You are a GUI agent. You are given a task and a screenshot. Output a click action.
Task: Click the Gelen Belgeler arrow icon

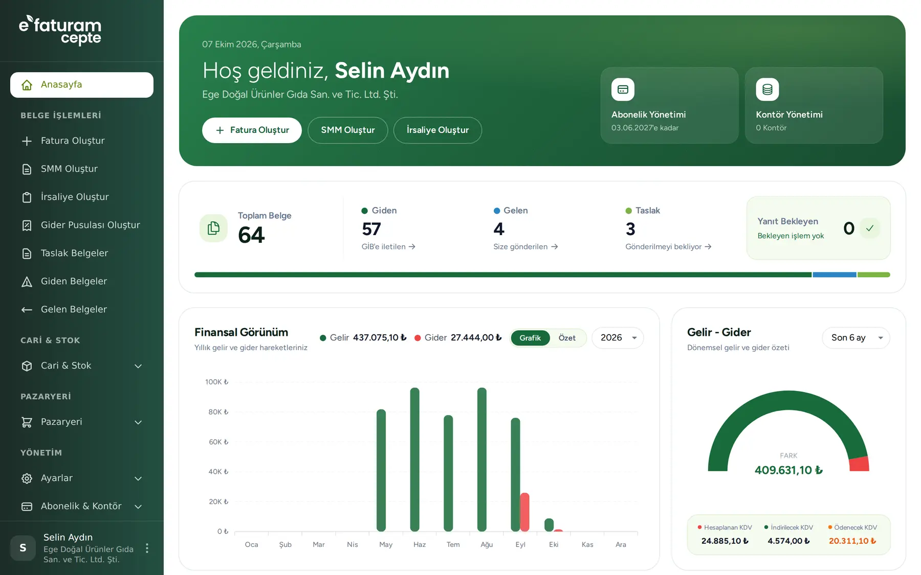click(27, 310)
